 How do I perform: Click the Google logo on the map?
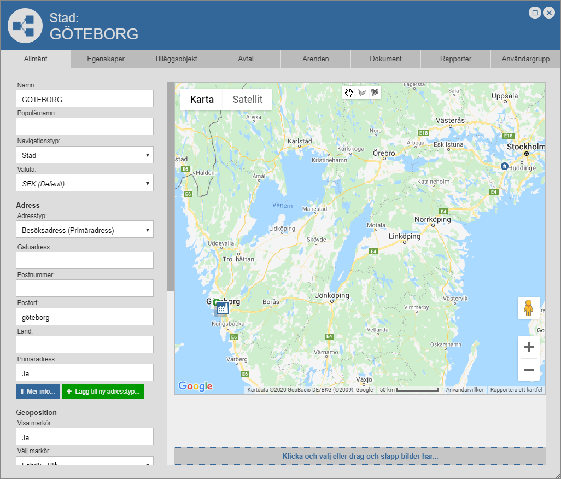click(x=195, y=386)
